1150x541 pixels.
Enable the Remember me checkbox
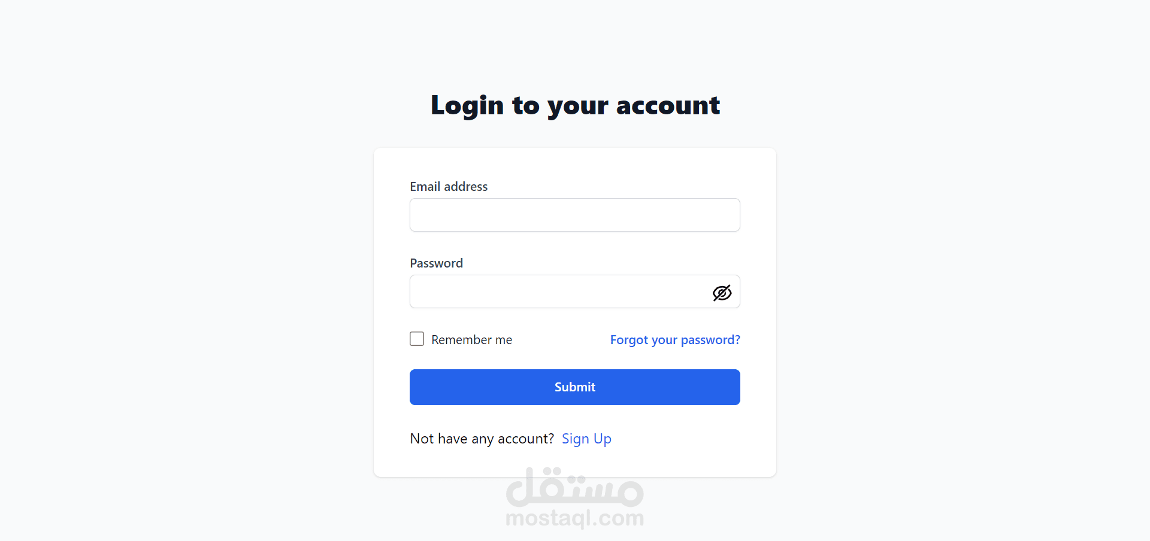(x=417, y=339)
